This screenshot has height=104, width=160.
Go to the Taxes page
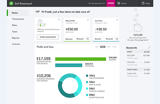(x=15, y=32)
